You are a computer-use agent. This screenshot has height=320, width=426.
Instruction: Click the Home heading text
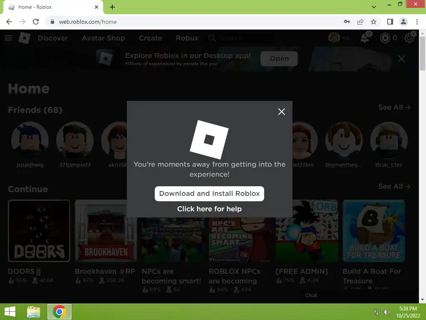click(29, 89)
